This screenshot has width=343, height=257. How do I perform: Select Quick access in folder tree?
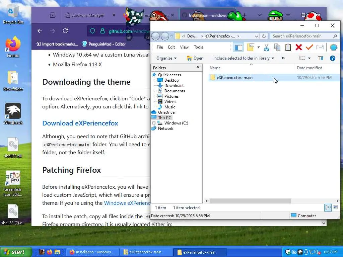[169, 75]
